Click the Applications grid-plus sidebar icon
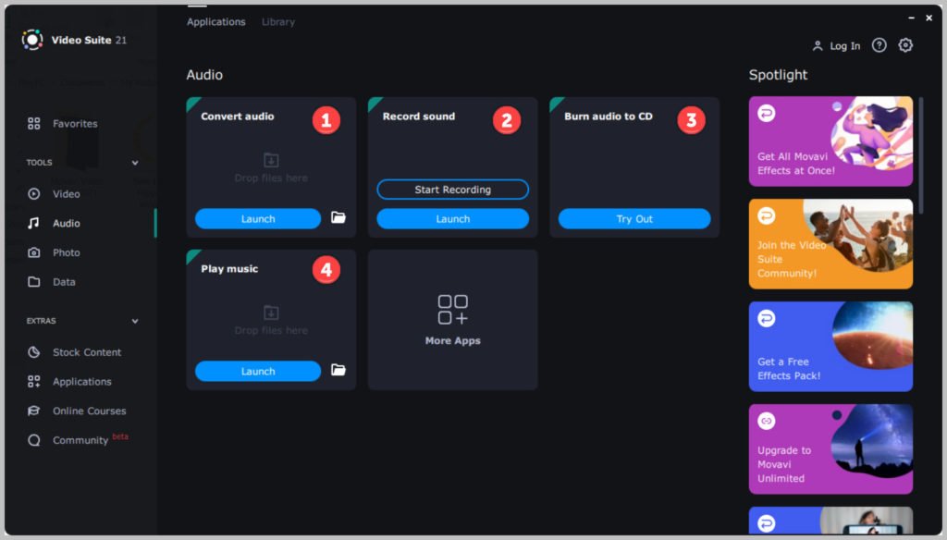The image size is (947, 540). tap(34, 381)
